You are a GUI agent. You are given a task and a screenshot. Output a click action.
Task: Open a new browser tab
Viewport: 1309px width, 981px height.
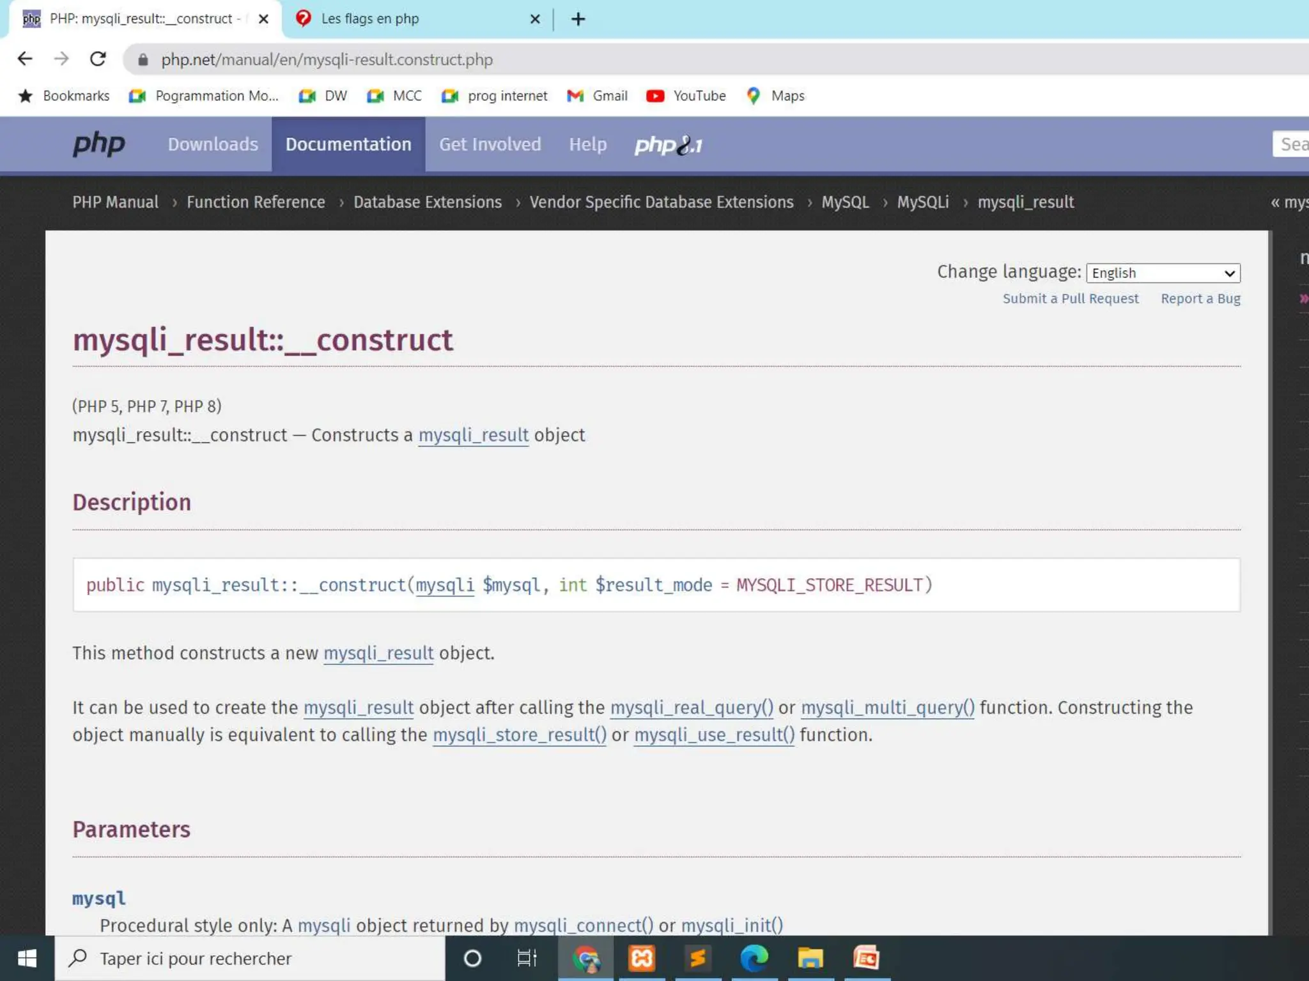[578, 19]
